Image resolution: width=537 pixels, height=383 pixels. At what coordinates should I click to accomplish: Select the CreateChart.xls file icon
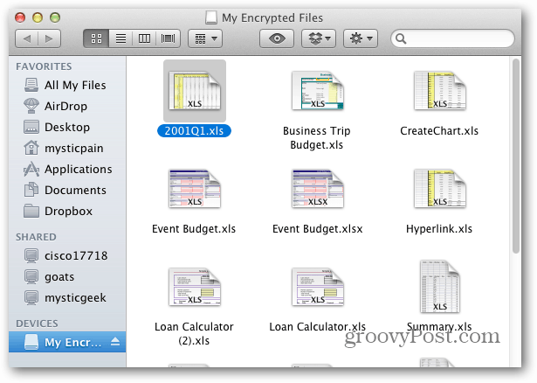[x=440, y=91]
